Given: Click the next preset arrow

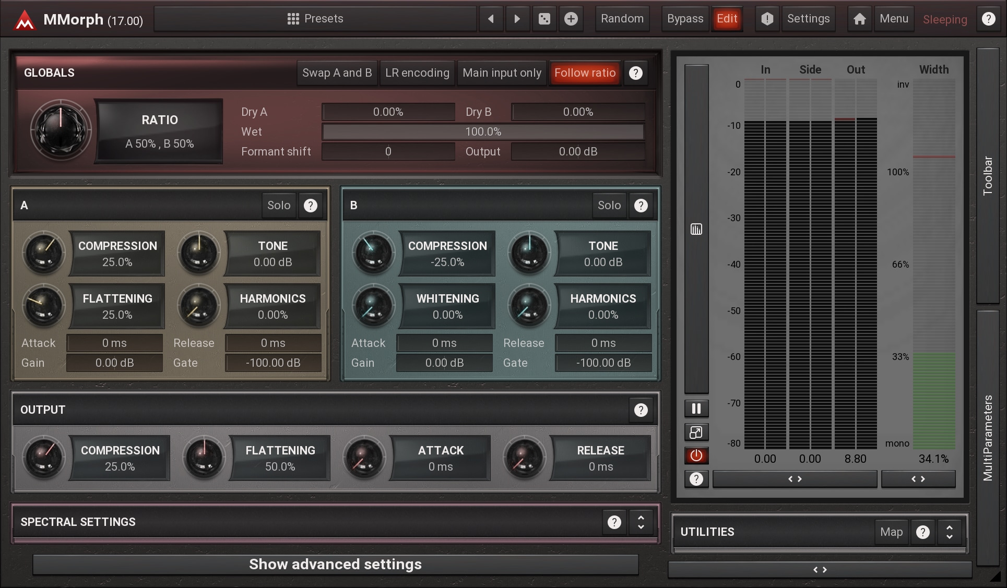Looking at the screenshot, I should (517, 19).
